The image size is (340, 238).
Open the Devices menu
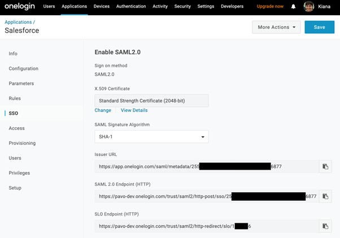[102, 6]
